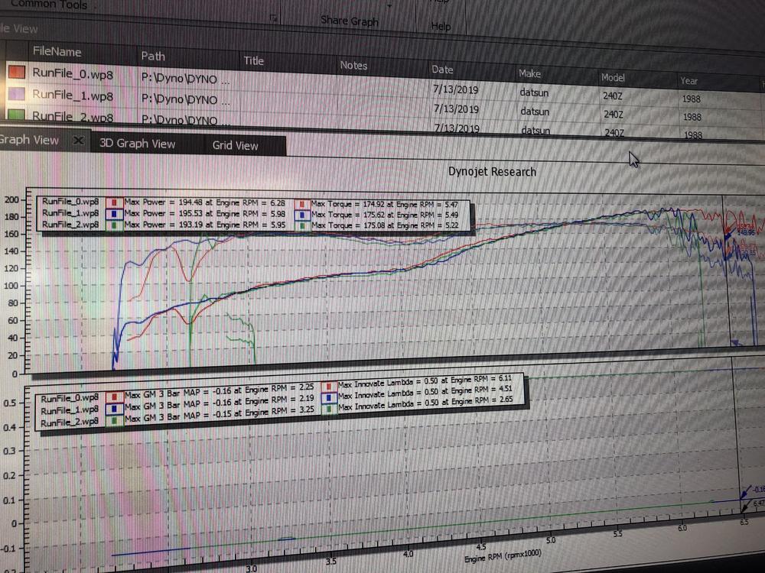Sort by Title column header
This screenshot has width=765, height=573.
click(254, 60)
